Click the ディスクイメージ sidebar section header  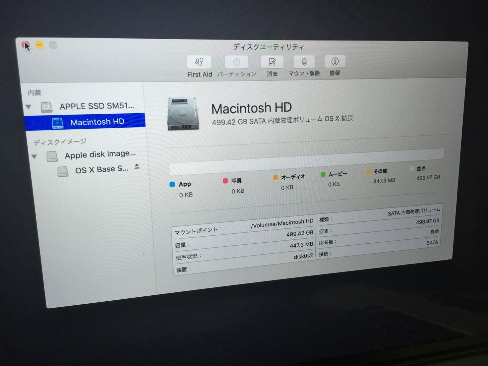[x=60, y=142]
